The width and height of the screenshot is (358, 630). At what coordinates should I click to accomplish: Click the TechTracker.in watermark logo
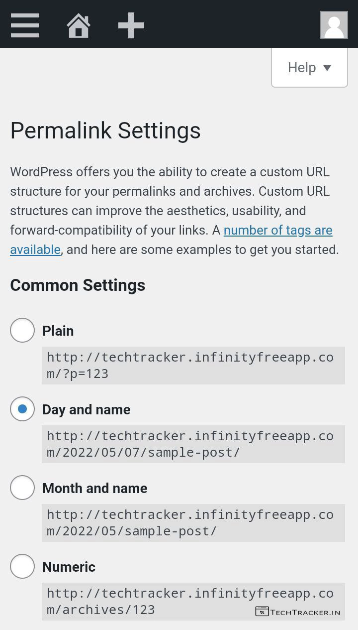click(x=298, y=612)
